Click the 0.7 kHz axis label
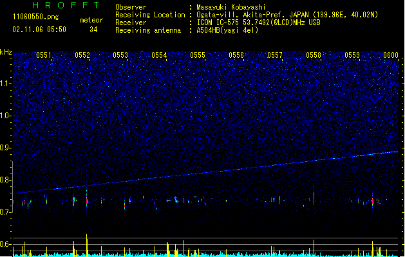405x257 pixels. (x=6, y=212)
